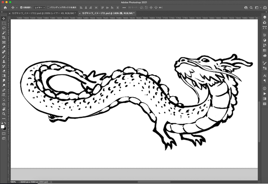Uncheck the 自動選択 checkbox

pyautogui.click(x=22, y=7)
